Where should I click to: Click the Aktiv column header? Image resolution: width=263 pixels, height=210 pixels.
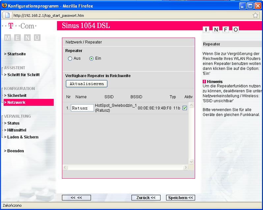(189, 97)
